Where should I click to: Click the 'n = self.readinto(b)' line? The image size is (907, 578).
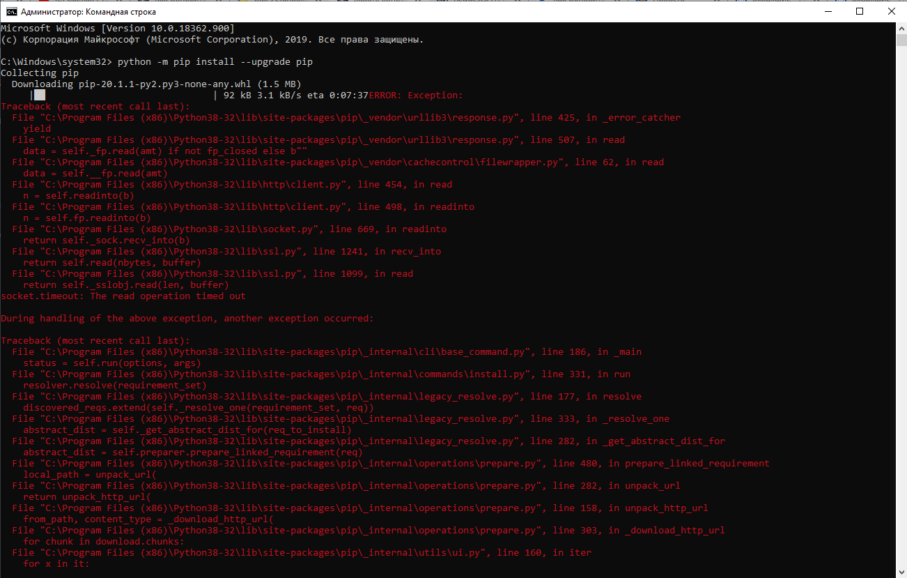(79, 196)
